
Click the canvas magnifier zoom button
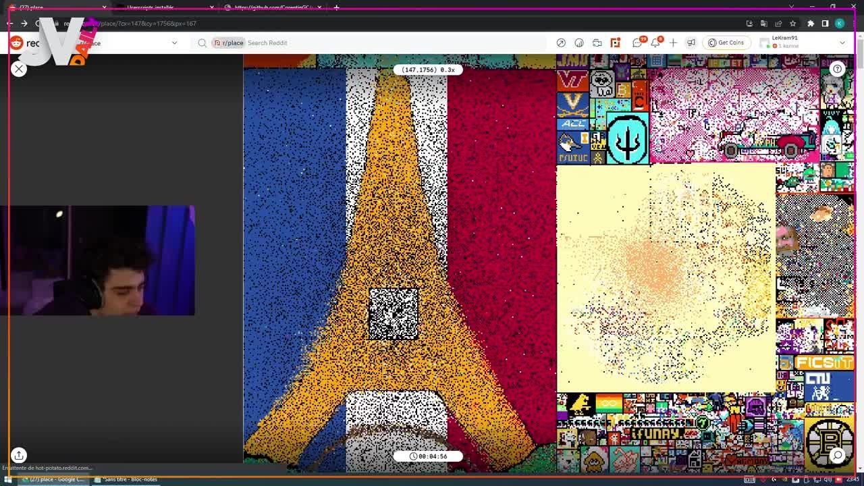tap(837, 455)
